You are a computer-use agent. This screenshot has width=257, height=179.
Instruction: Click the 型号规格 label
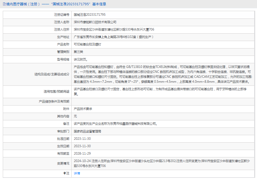click(63, 60)
